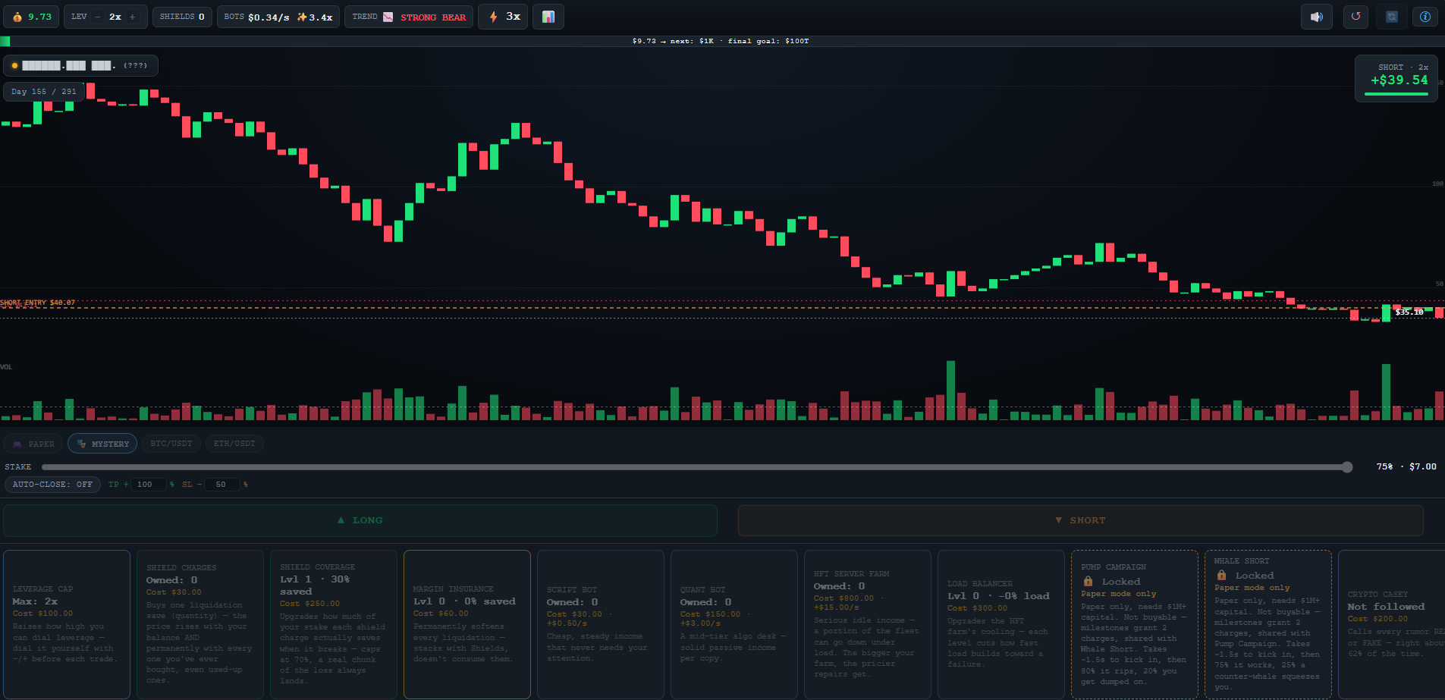Open the bar chart stats icon

548,17
